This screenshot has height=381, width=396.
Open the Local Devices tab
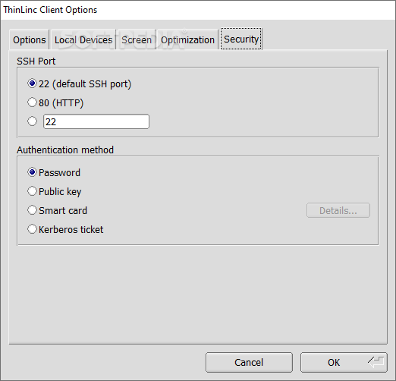click(x=83, y=39)
